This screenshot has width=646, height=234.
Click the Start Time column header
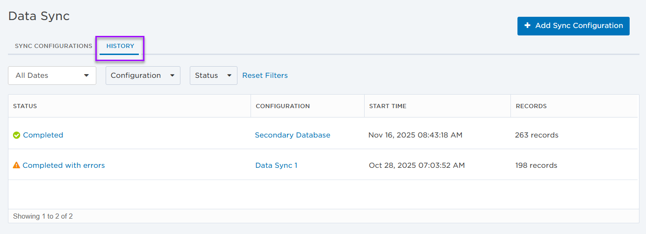(388, 106)
